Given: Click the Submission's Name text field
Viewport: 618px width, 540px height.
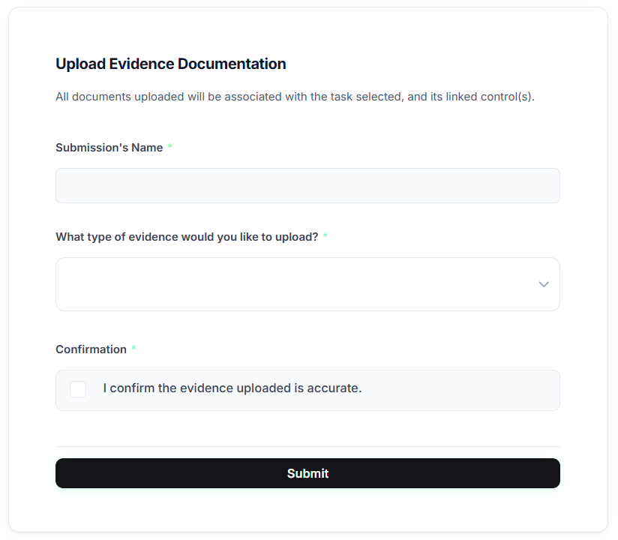Looking at the screenshot, I should [307, 185].
